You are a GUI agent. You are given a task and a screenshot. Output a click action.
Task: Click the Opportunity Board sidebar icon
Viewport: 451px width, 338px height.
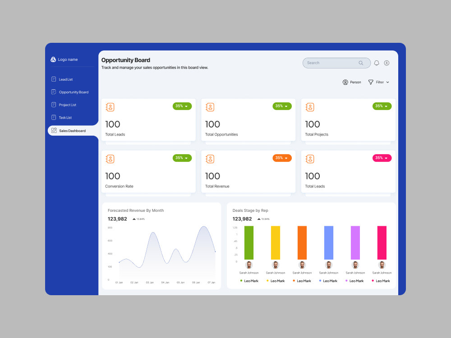click(54, 92)
